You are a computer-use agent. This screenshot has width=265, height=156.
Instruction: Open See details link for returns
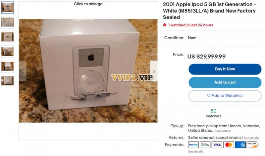(x=251, y=138)
